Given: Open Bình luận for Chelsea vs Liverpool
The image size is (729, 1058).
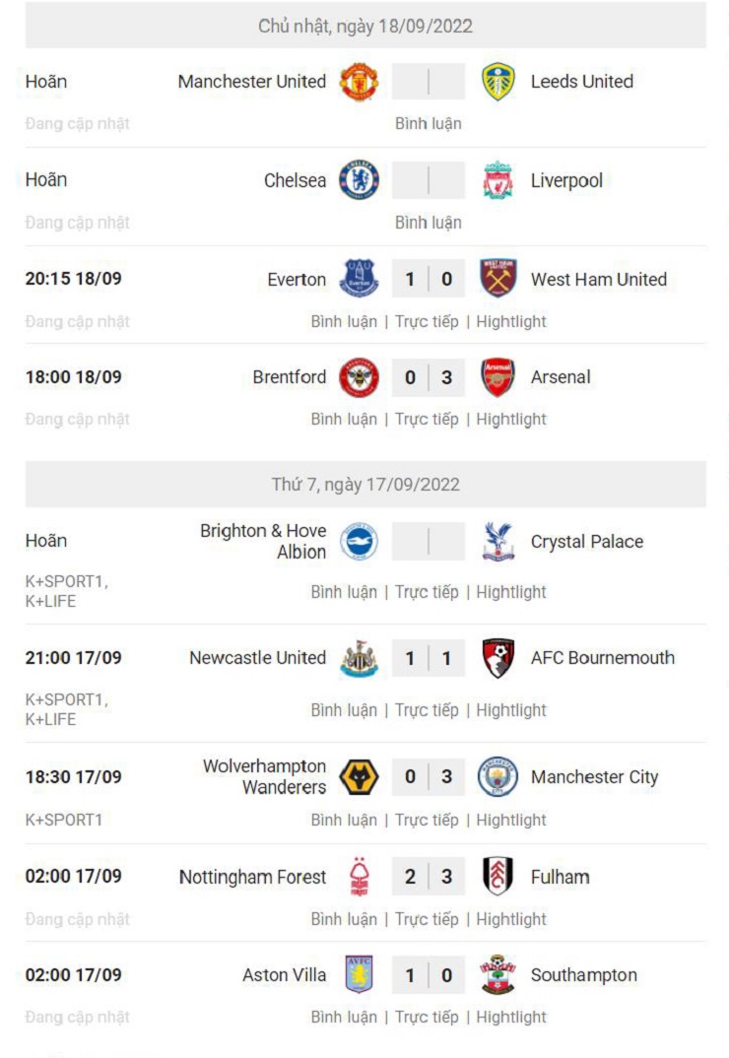Looking at the screenshot, I should [x=428, y=223].
